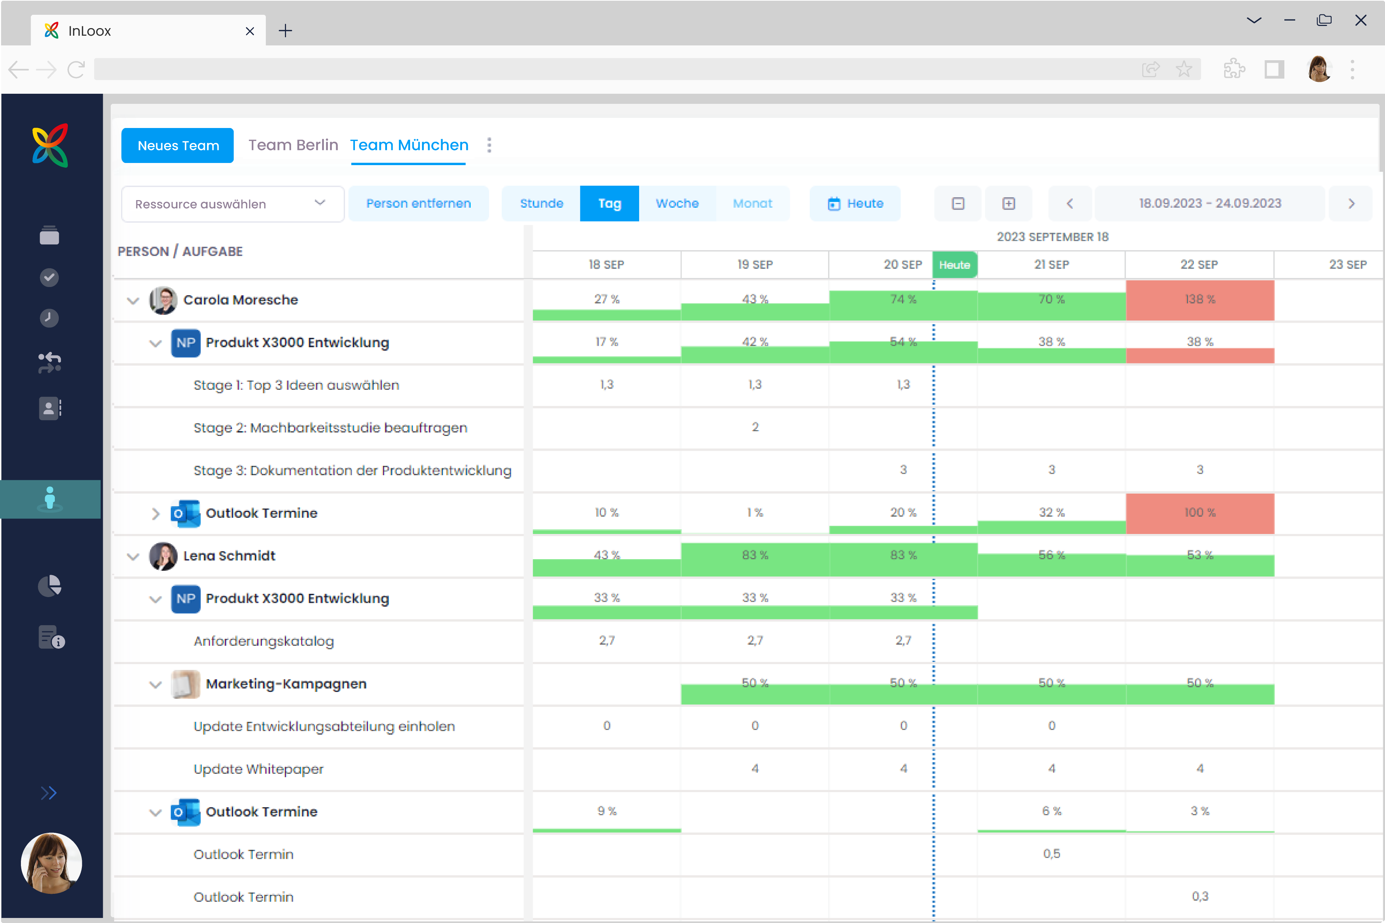Click the document info sidebar icon

tap(51, 637)
